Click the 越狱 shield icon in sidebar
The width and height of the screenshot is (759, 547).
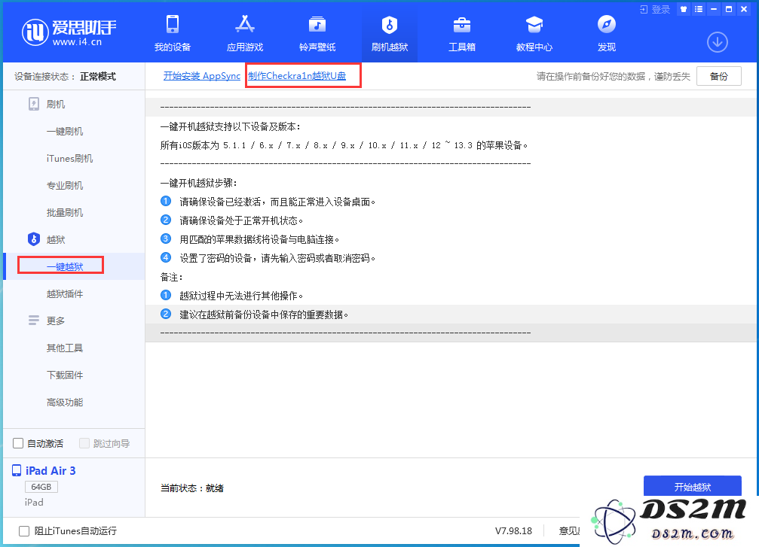pyautogui.click(x=33, y=239)
